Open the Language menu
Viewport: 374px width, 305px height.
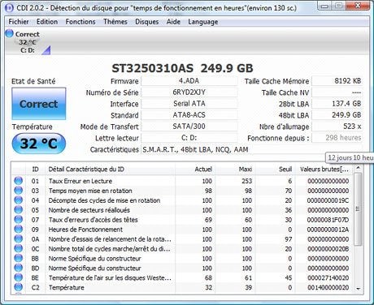pyautogui.click(x=203, y=22)
